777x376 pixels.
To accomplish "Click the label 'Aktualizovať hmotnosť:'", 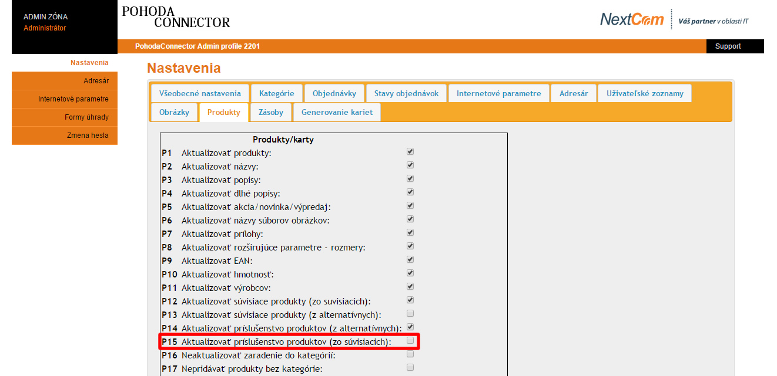I will coord(228,275).
